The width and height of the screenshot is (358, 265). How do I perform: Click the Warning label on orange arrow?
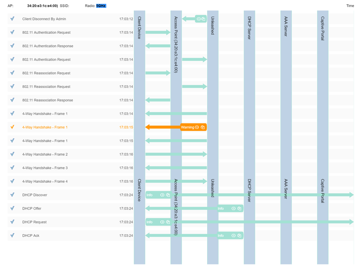tap(187, 127)
